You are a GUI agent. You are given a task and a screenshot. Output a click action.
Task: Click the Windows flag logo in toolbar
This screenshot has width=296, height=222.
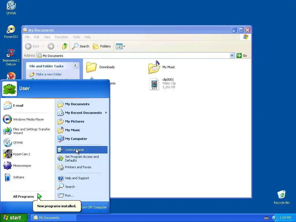(246, 37)
